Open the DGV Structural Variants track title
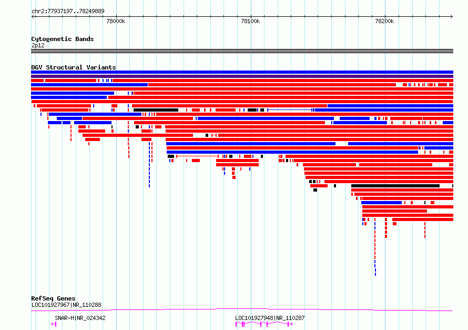Viewport: 468px width, 330px height. 74,67
